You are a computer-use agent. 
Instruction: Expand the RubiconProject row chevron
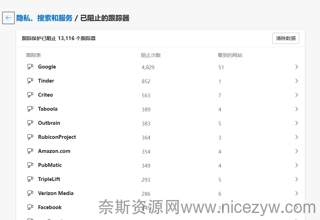(x=296, y=137)
